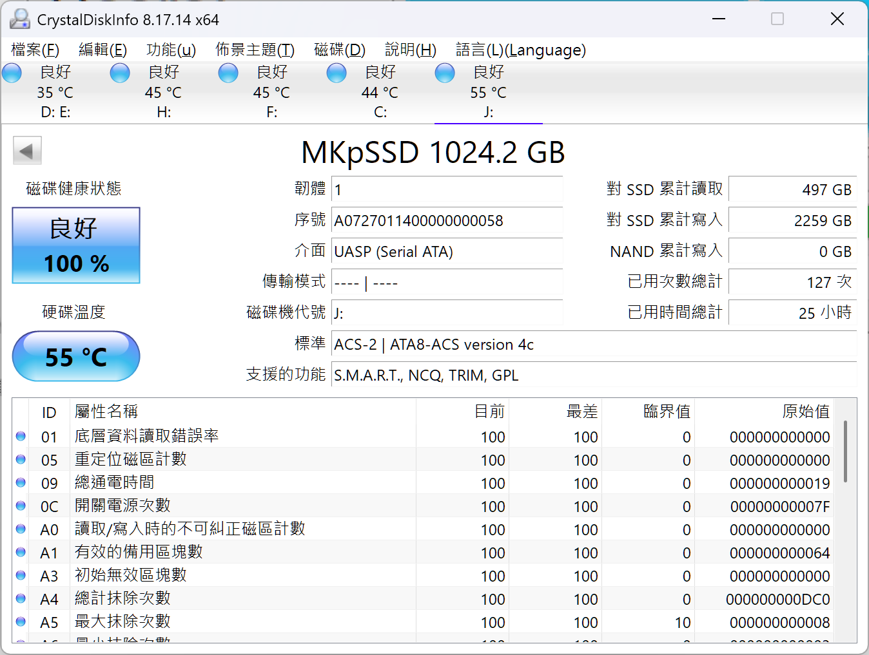Screen dimensions: 869x655
Task: Select the C: drive status orb
Action: [337, 73]
